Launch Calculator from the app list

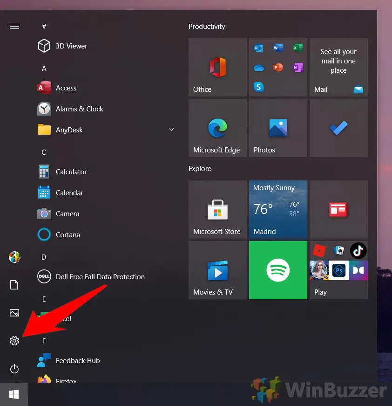point(106,172)
